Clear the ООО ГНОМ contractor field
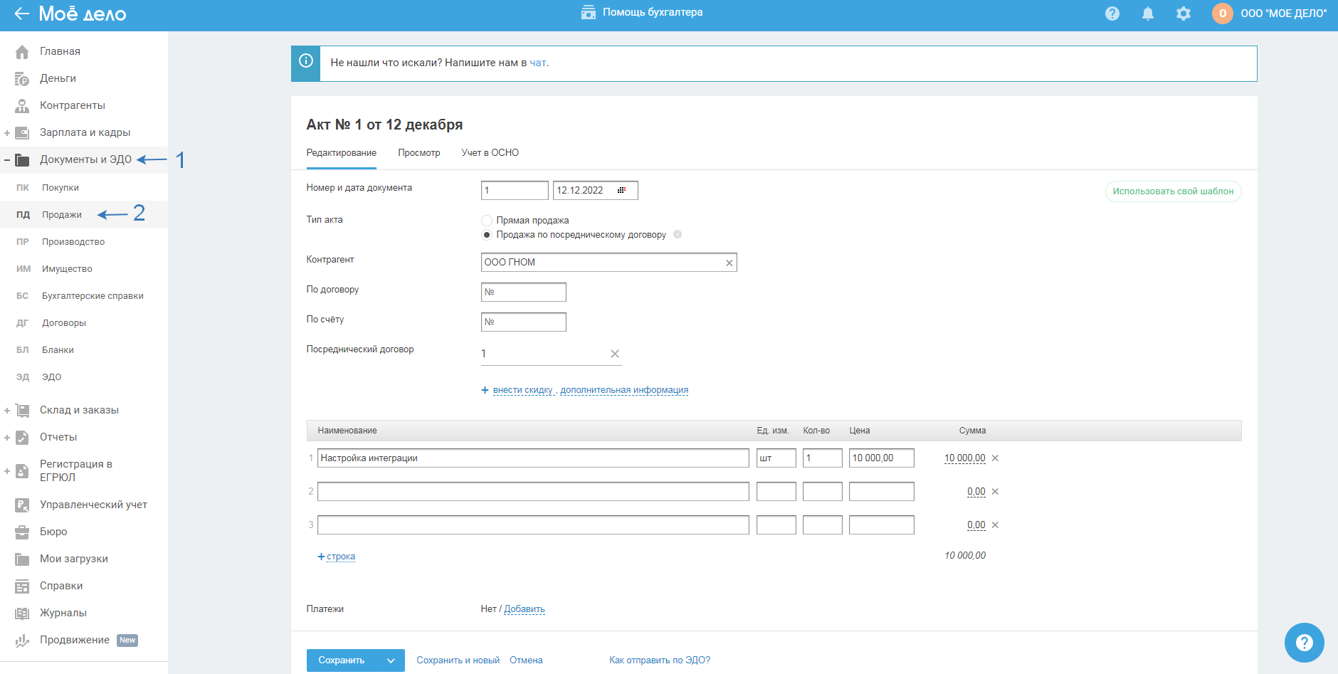The image size is (1338, 674). click(x=729, y=263)
